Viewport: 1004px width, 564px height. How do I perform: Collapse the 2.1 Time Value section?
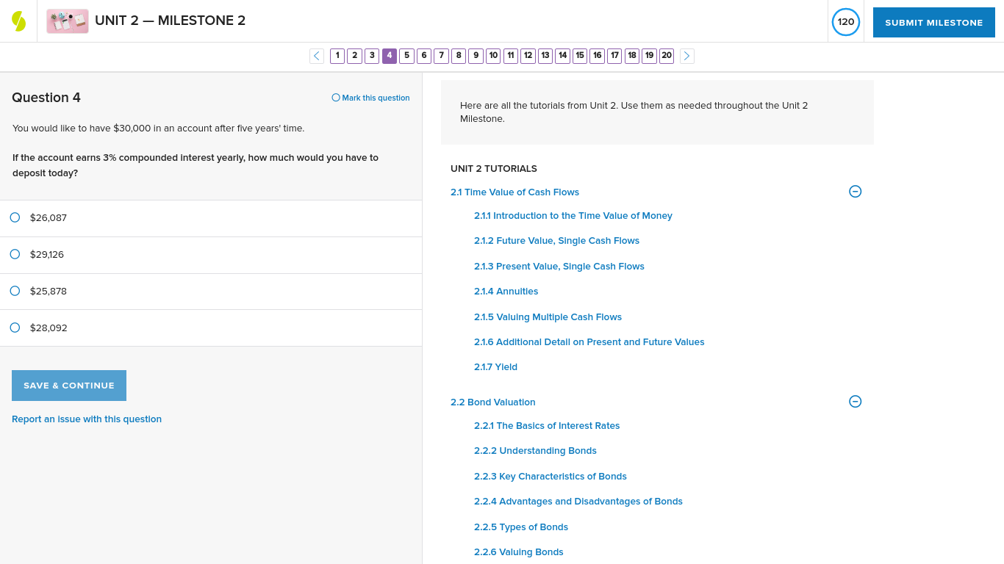(855, 191)
